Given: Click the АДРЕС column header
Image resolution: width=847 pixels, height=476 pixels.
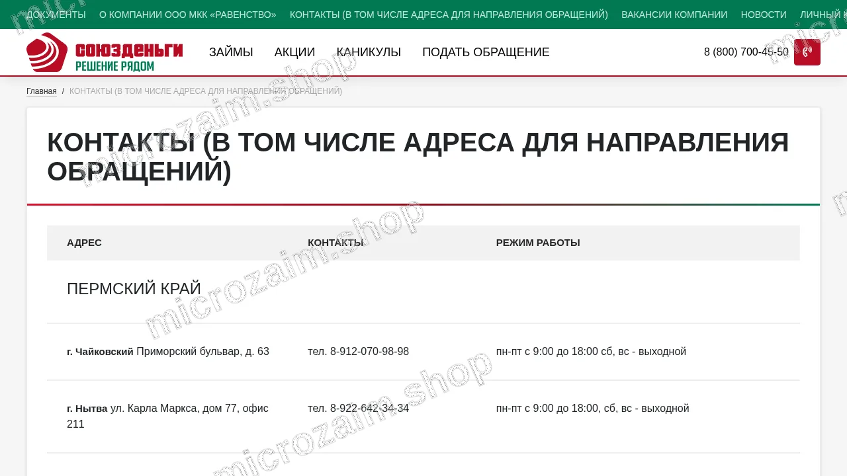Looking at the screenshot, I should coord(84,243).
